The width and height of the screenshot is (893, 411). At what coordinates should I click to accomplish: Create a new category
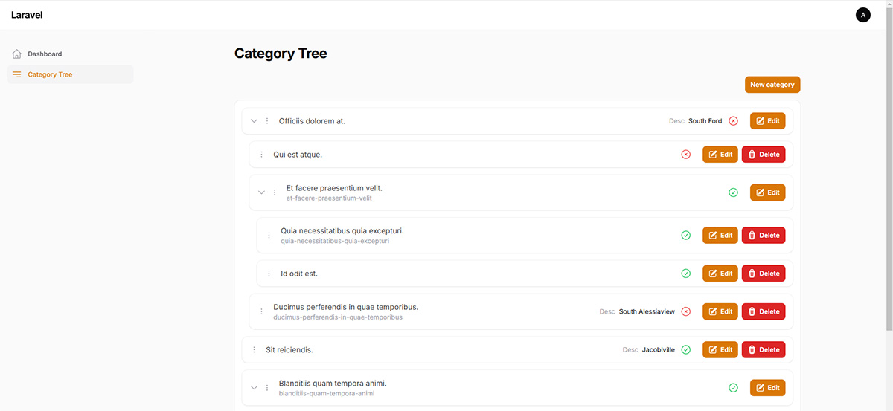coord(772,85)
